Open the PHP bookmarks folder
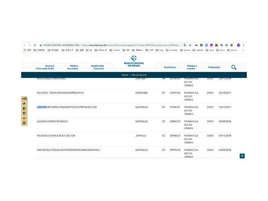Screen dimensions: 268x201 150,50
